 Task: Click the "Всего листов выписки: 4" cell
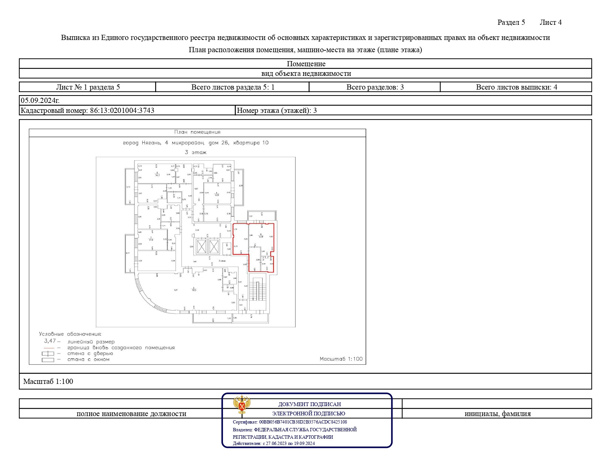(516, 87)
